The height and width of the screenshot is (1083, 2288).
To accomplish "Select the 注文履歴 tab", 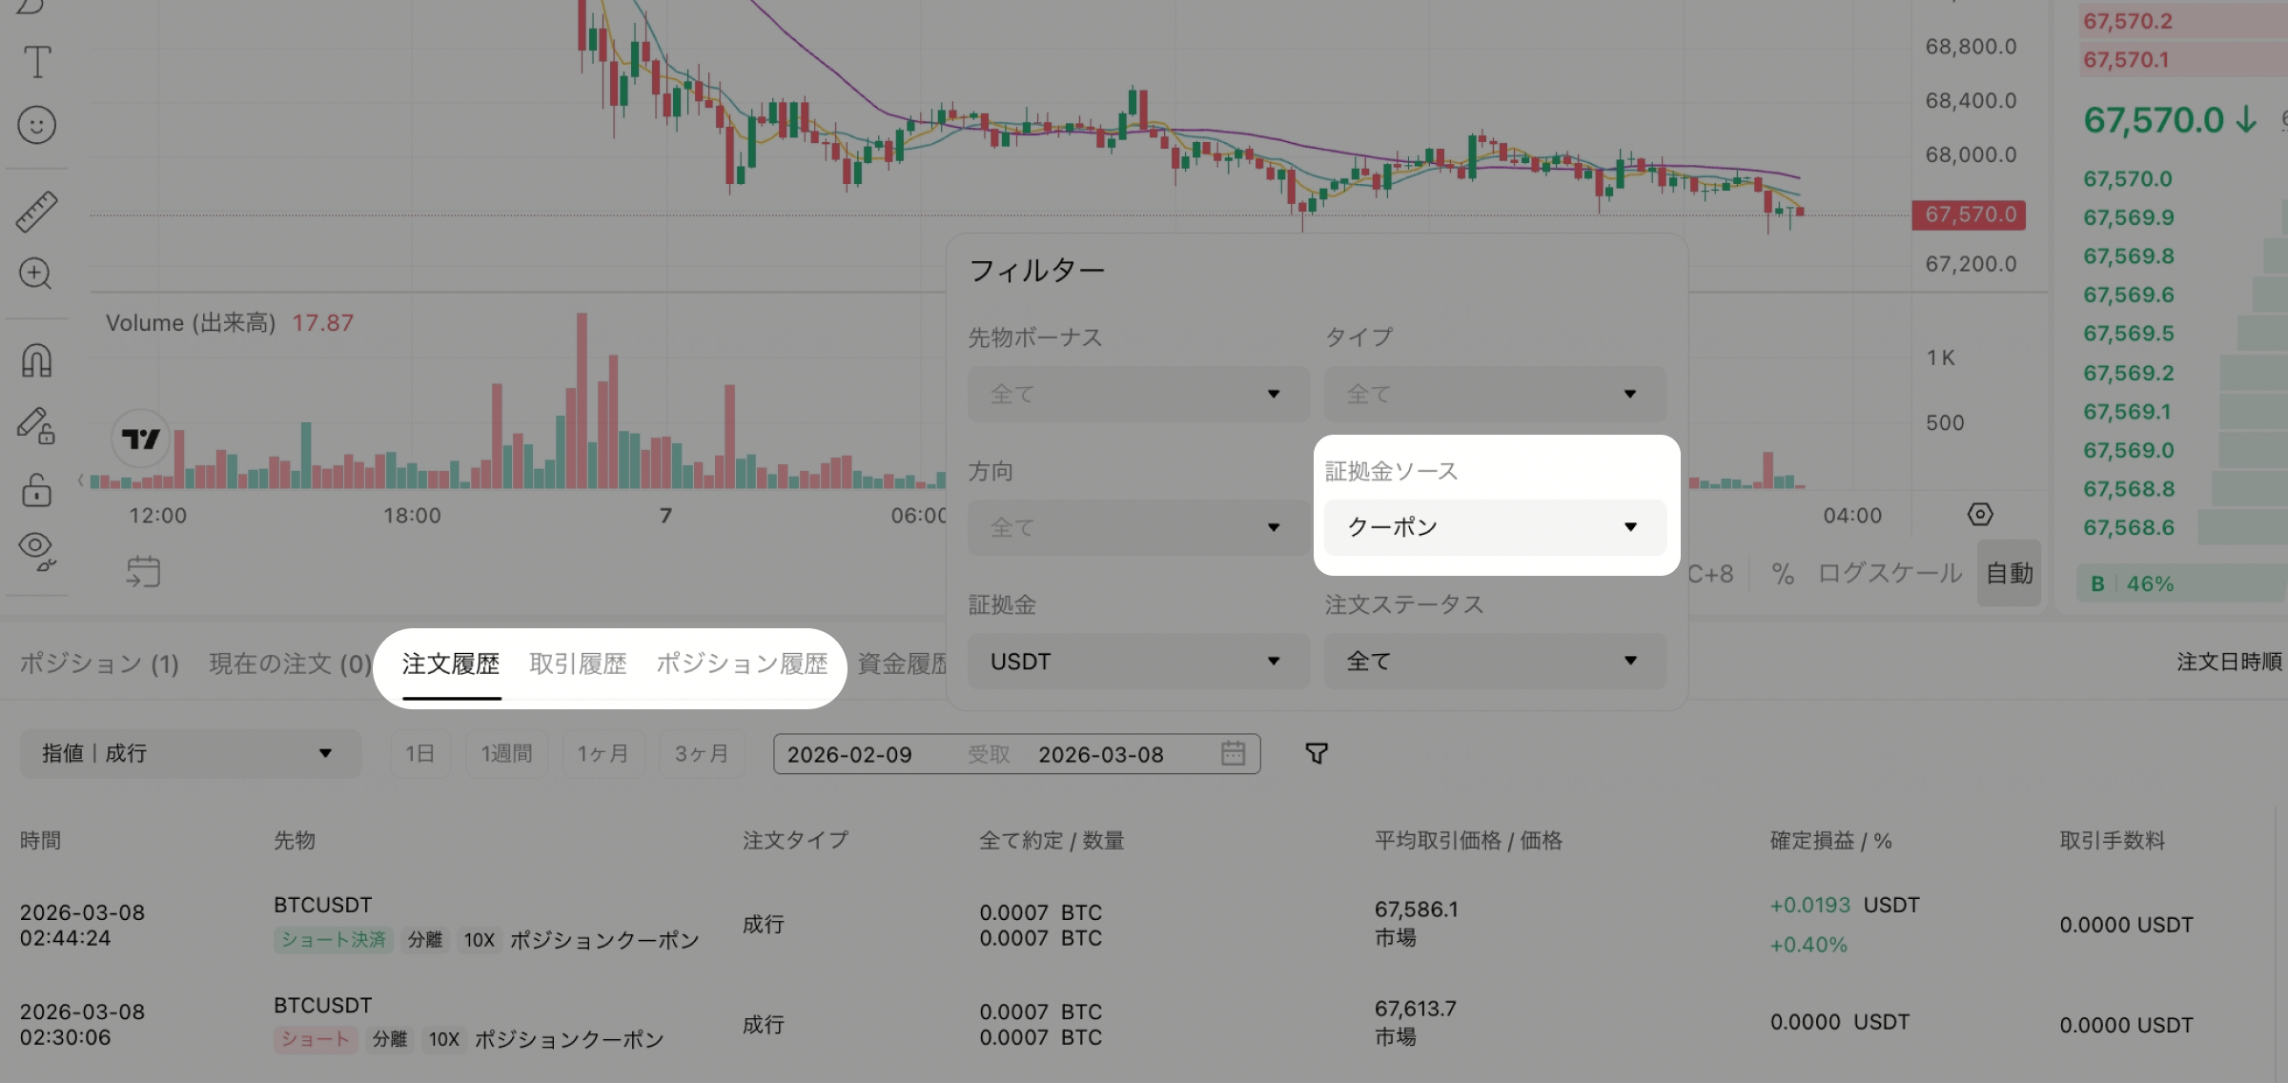I will [x=451, y=664].
